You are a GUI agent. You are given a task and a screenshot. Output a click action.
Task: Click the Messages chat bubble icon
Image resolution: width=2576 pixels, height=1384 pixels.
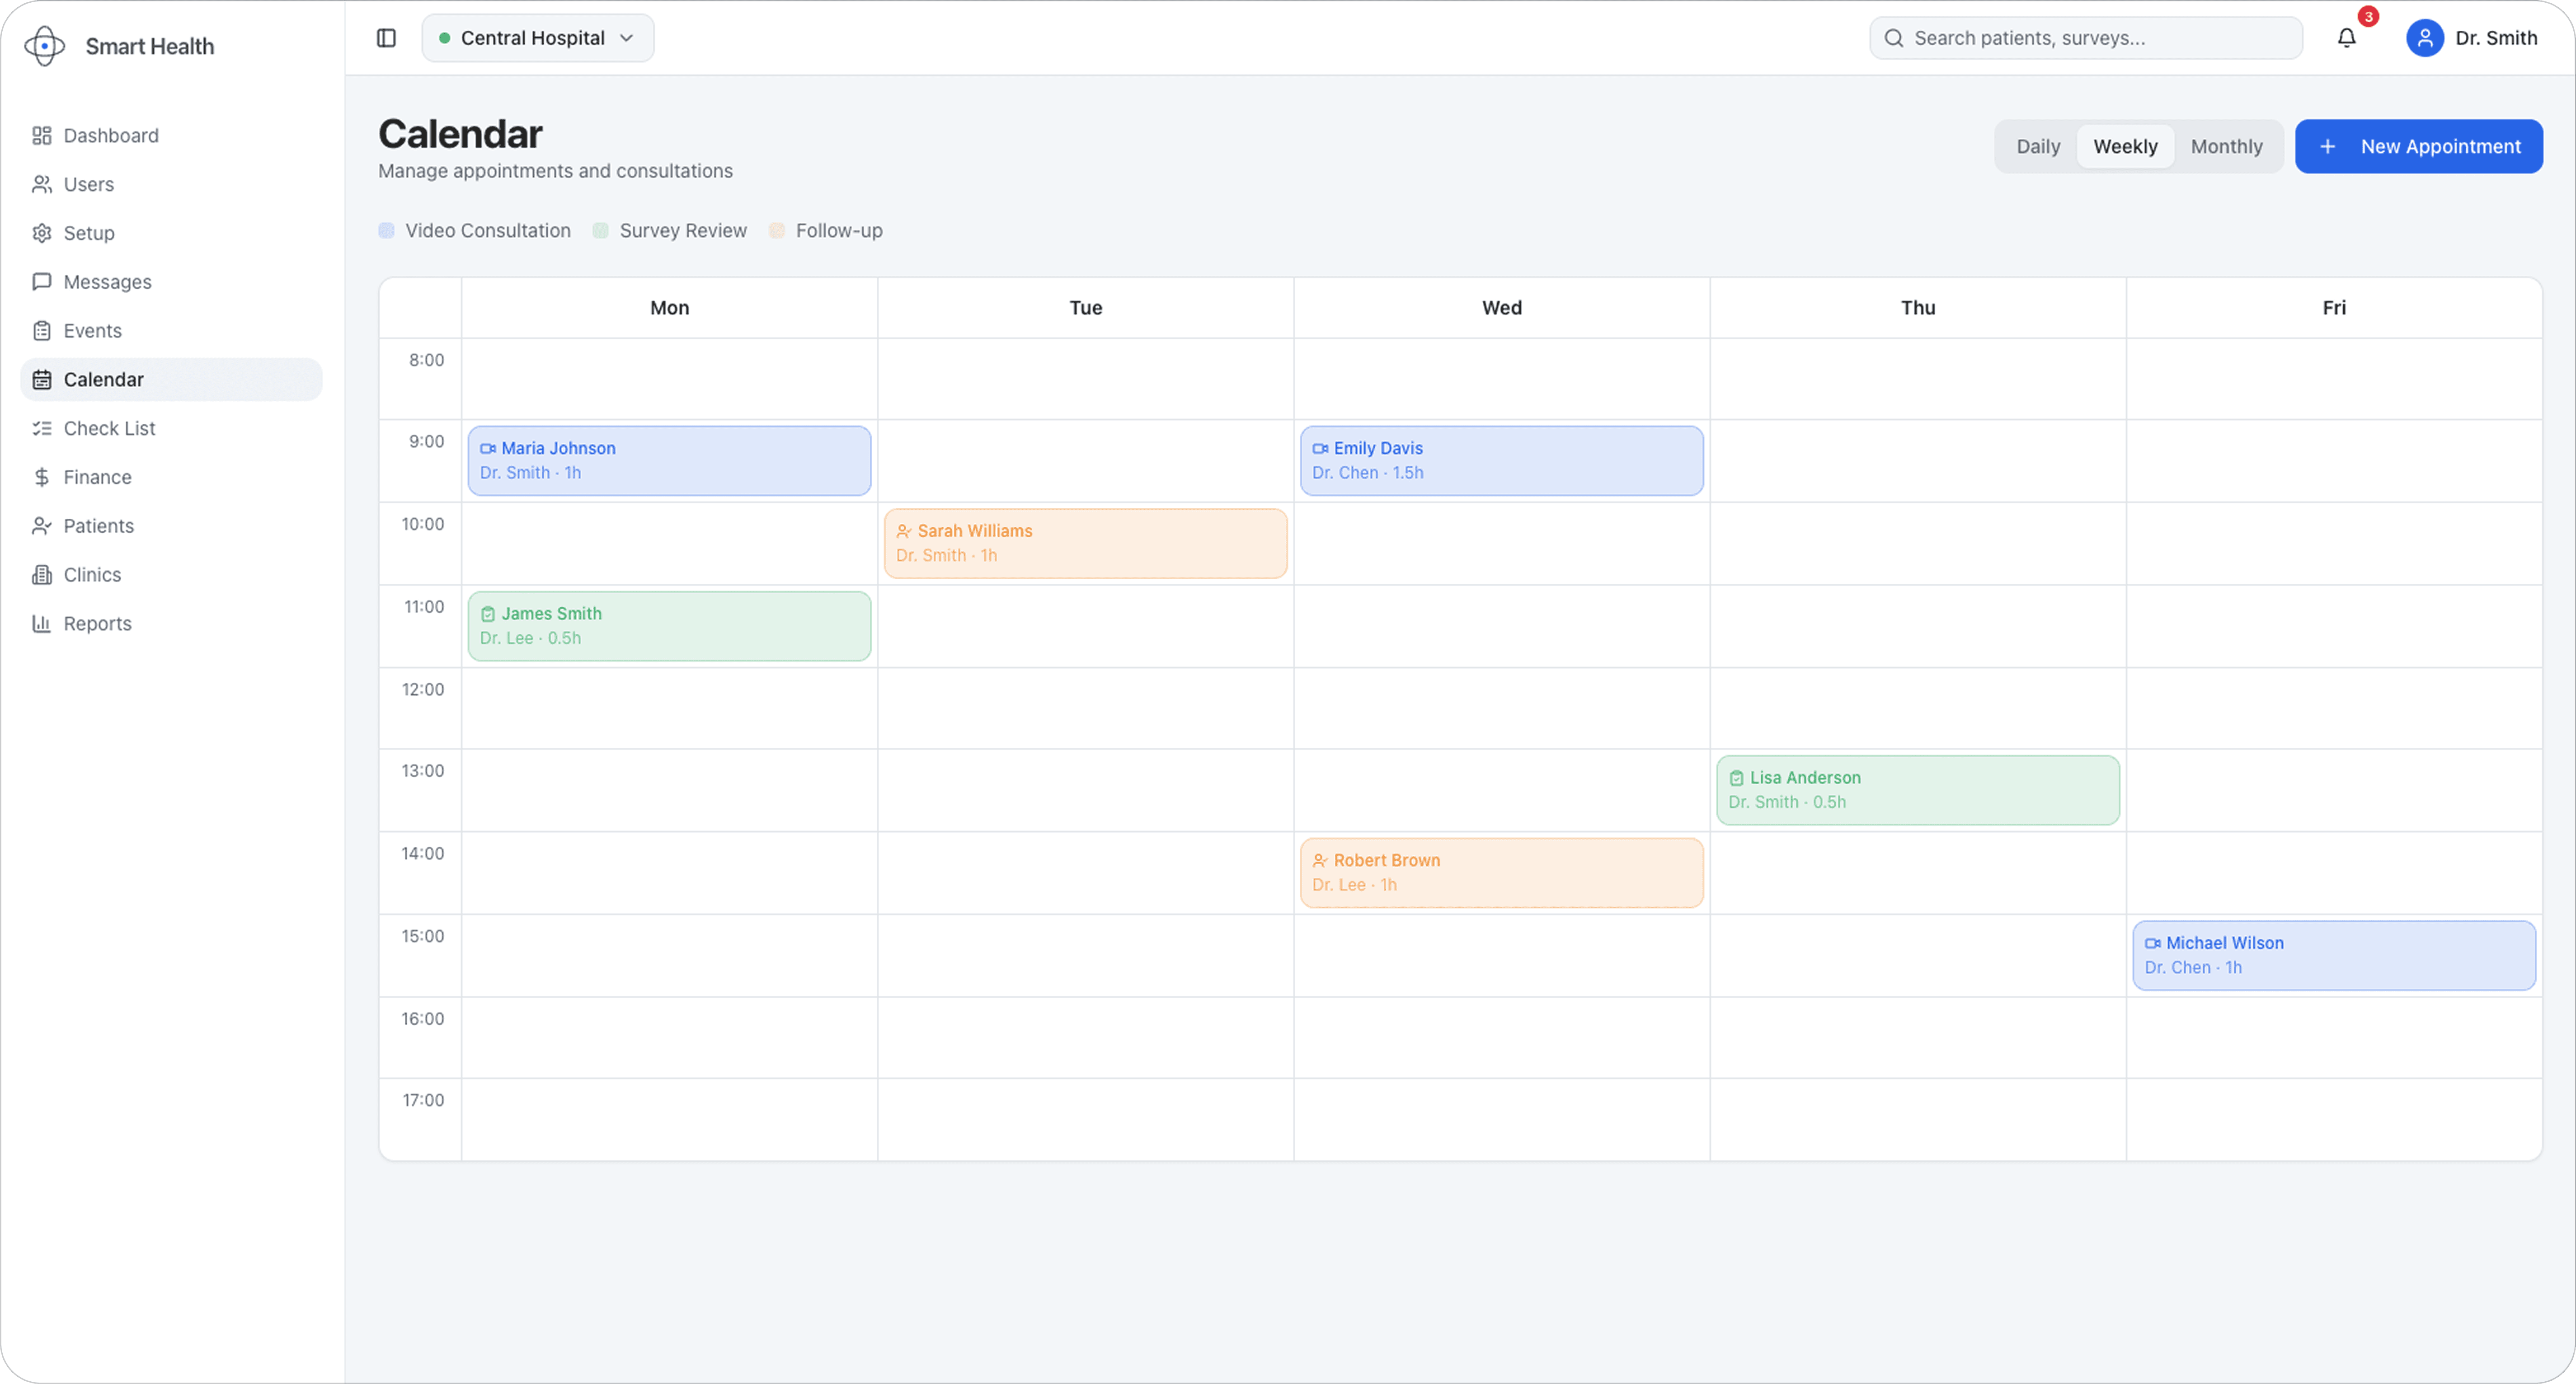tap(41, 282)
